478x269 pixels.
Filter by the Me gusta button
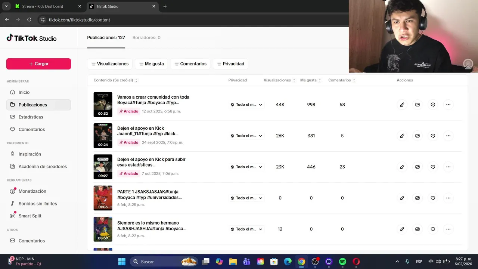coord(151,64)
